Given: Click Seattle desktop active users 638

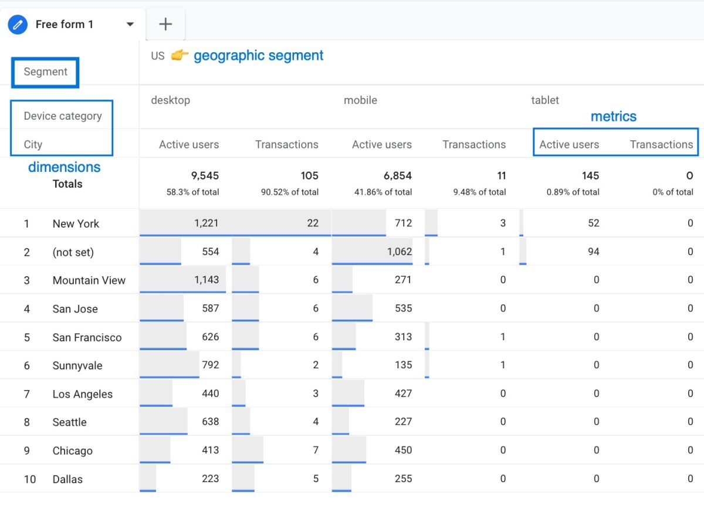Looking at the screenshot, I should (210, 421).
